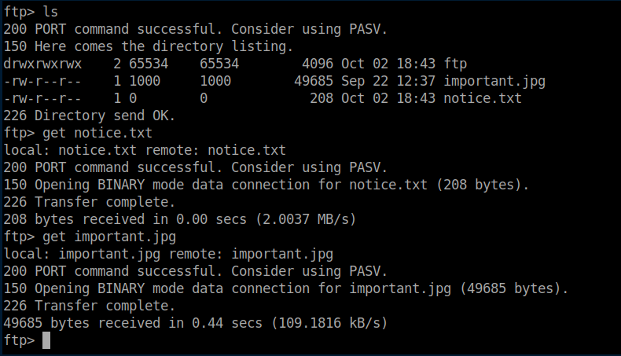Click the 49685 file size in listing
This screenshot has height=356, width=621.
314,81
